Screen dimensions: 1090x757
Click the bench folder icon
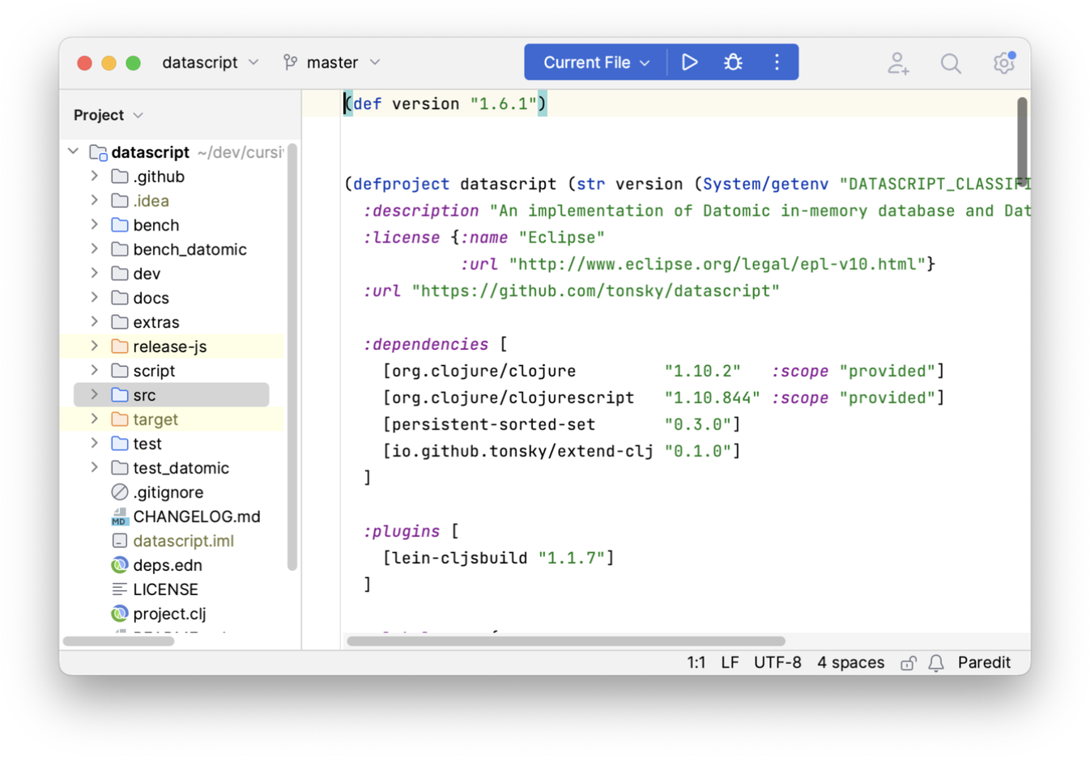(120, 225)
